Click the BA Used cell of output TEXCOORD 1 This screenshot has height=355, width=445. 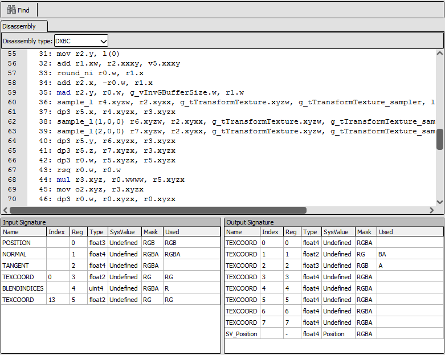click(410, 254)
